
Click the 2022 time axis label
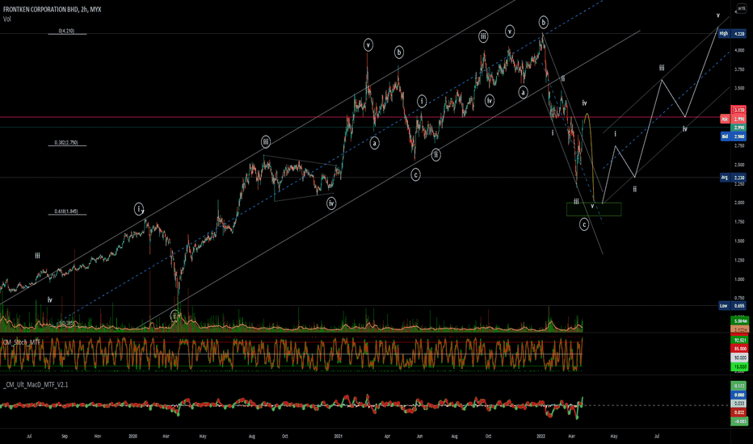[x=541, y=436]
